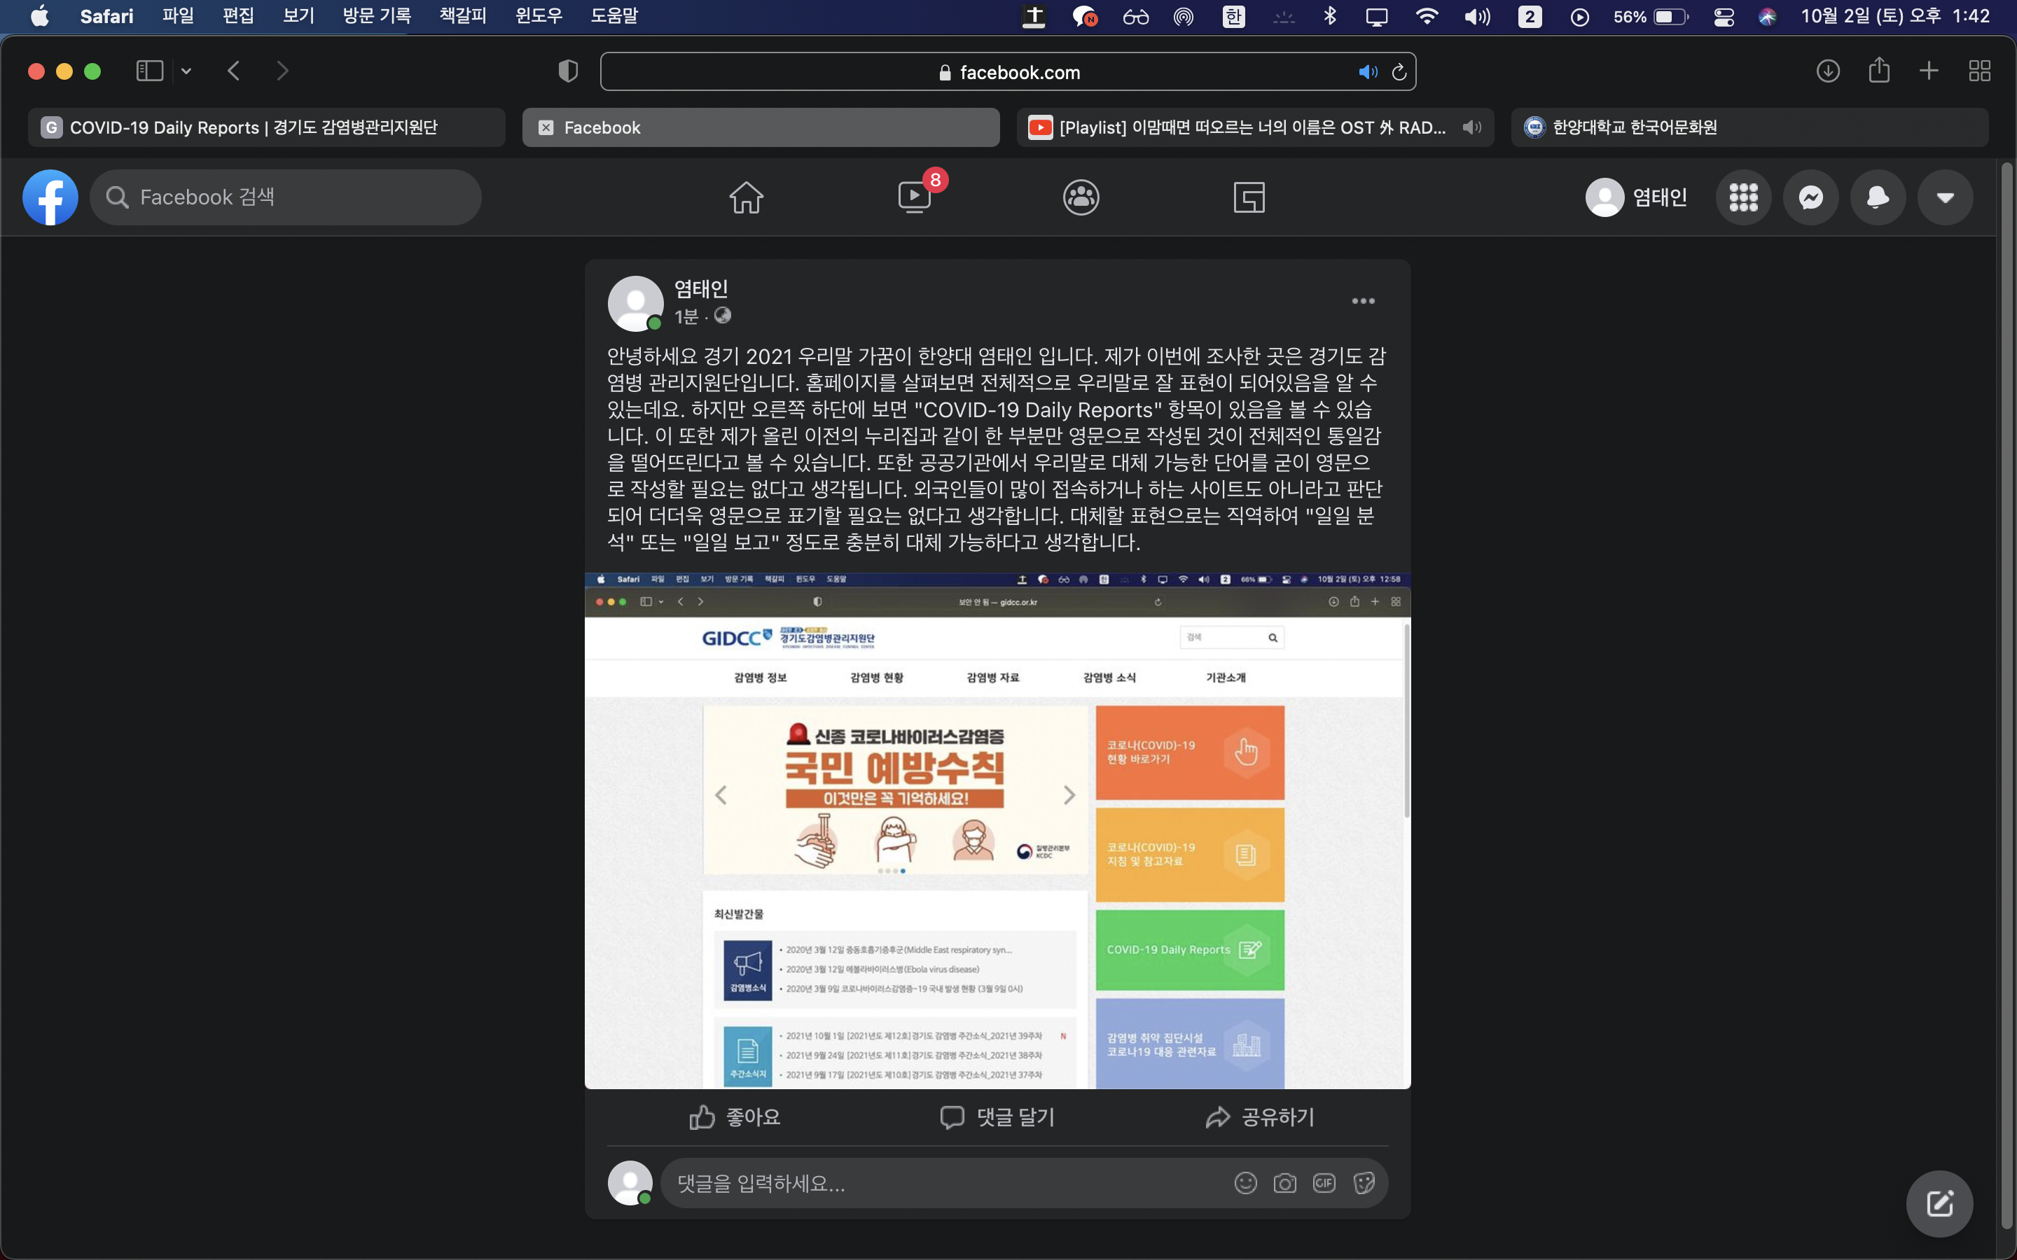Viewport: 2017px width, 1260px height.
Task: Click the 좋아요 like button
Action: (734, 1116)
